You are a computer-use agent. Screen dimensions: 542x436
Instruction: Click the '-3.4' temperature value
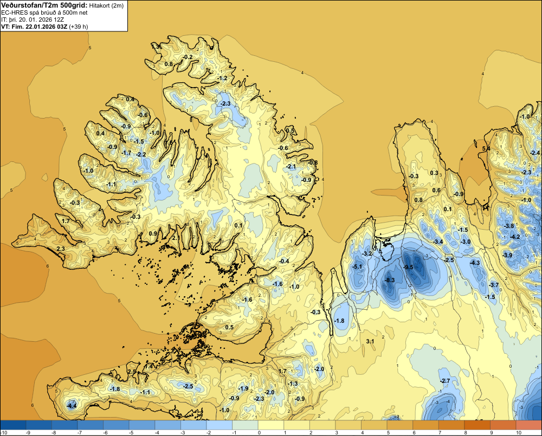coord(438,242)
